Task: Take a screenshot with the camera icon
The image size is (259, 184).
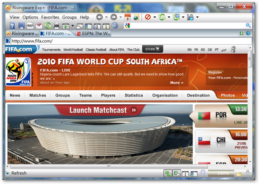Action: pos(190,17)
